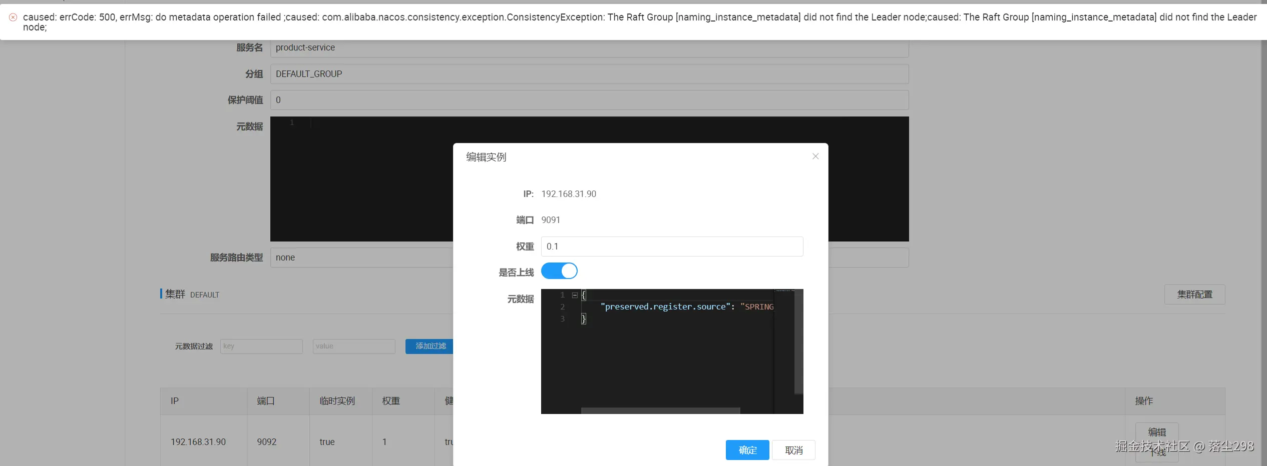Click the 取消 button in the dialog

tap(793, 450)
